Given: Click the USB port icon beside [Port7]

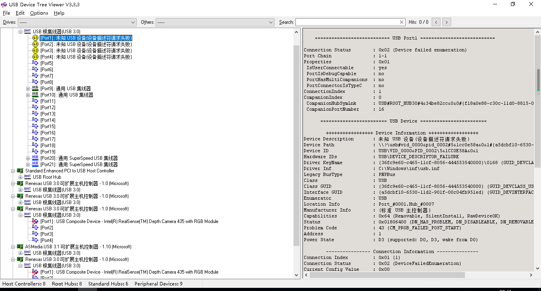Looking at the screenshot, I should (35, 76).
